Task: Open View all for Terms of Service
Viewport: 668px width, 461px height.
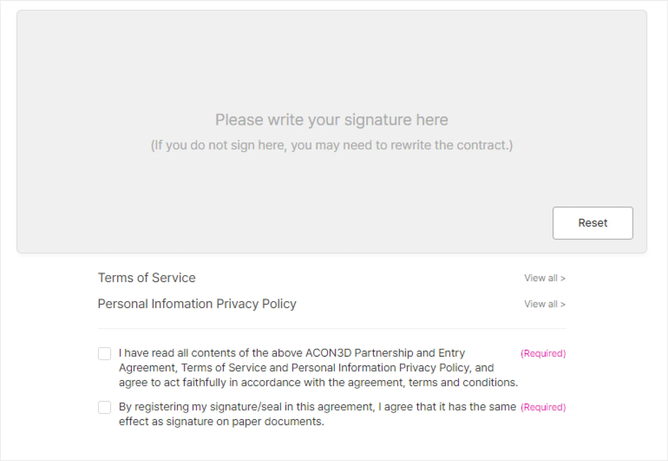Action: 541,278
